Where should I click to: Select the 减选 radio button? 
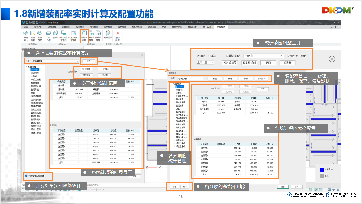coord(210,56)
